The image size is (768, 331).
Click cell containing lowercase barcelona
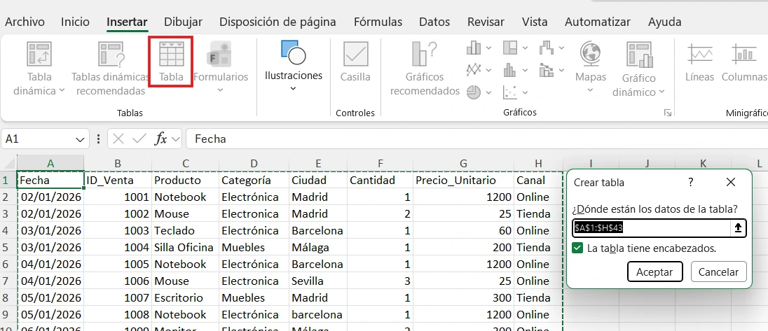(x=318, y=314)
